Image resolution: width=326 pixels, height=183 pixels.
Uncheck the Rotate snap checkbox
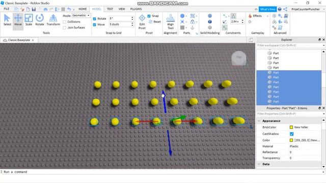tap(94, 19)
